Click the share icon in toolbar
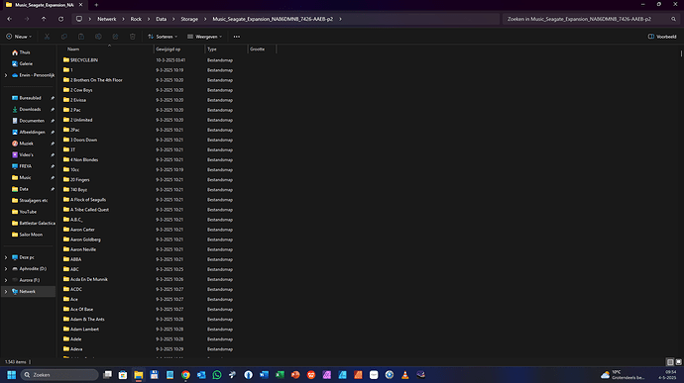Image resolution: width=684 pixels, height=383 pixels. [115, 37]
